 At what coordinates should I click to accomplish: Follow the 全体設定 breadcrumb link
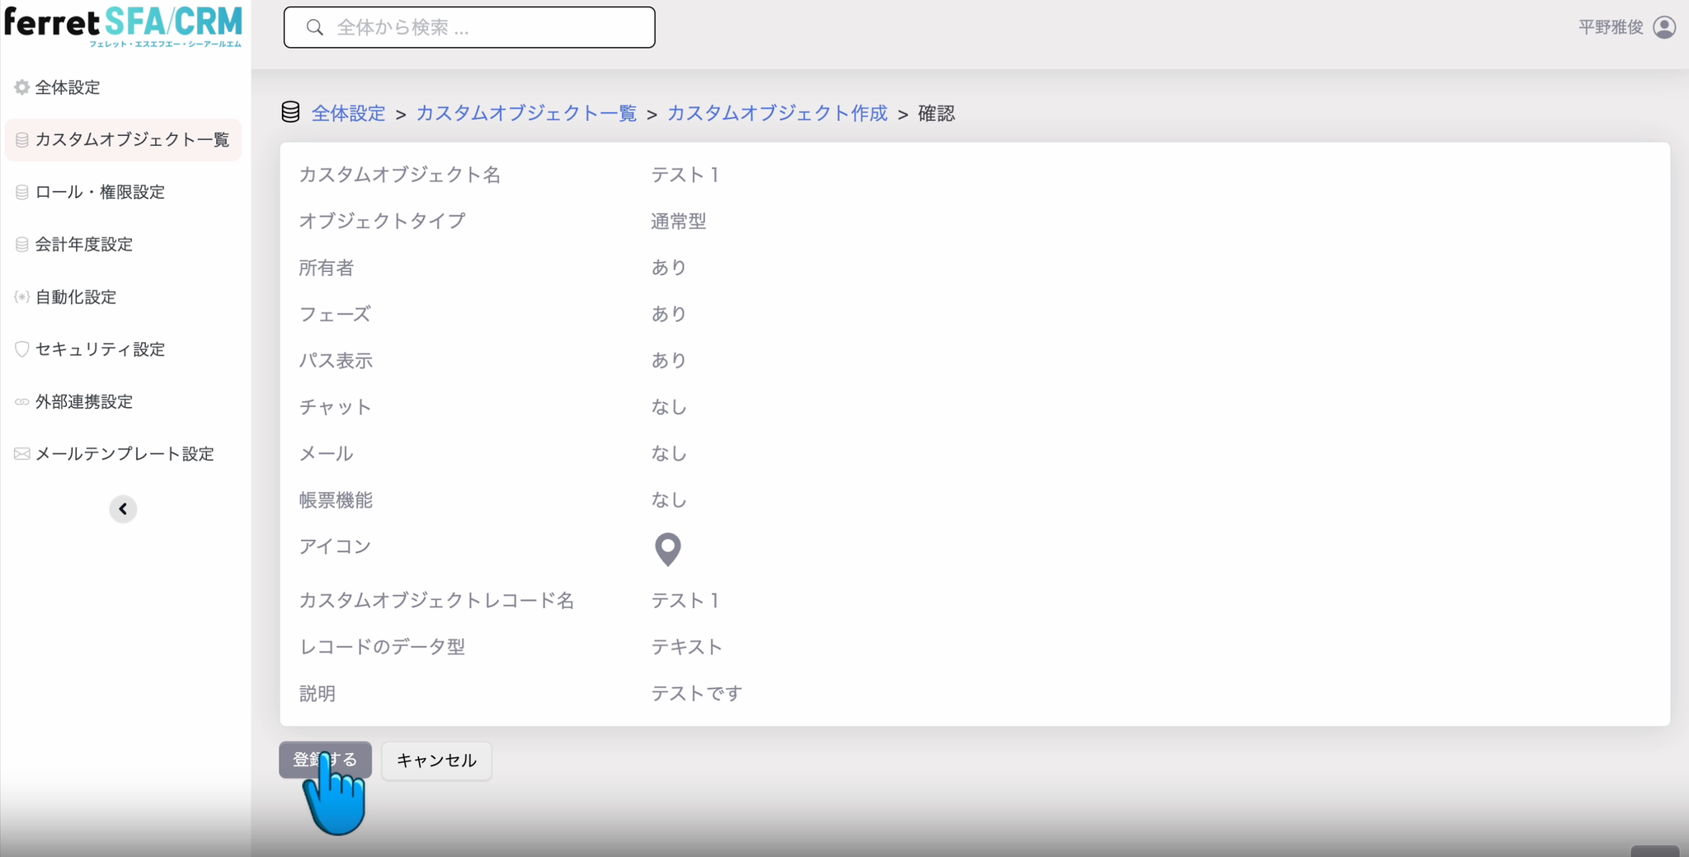348,114
